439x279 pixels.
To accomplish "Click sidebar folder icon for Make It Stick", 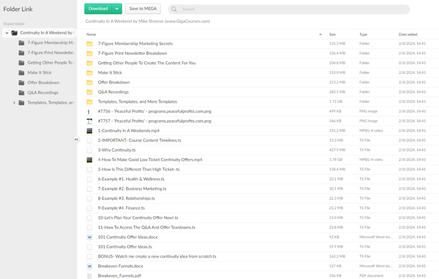I will [21, 73].
